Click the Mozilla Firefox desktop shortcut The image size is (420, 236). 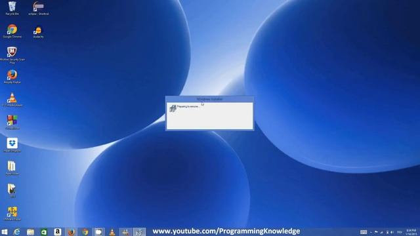tap(12, 77)
